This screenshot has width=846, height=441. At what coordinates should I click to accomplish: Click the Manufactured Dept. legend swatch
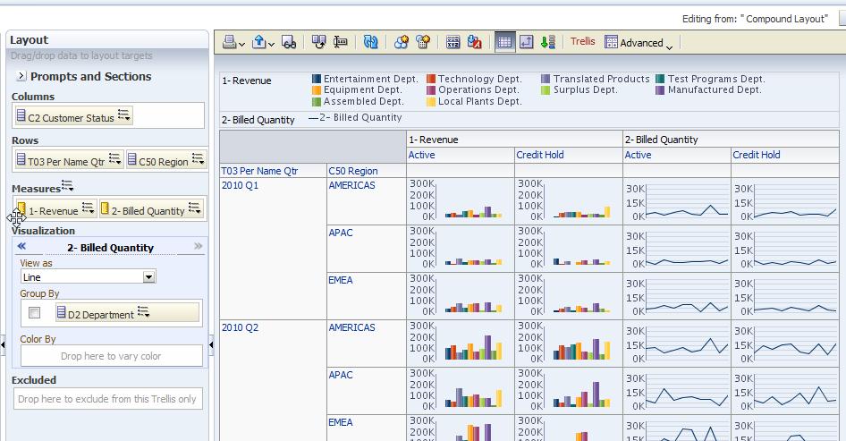tap(660, 90)
